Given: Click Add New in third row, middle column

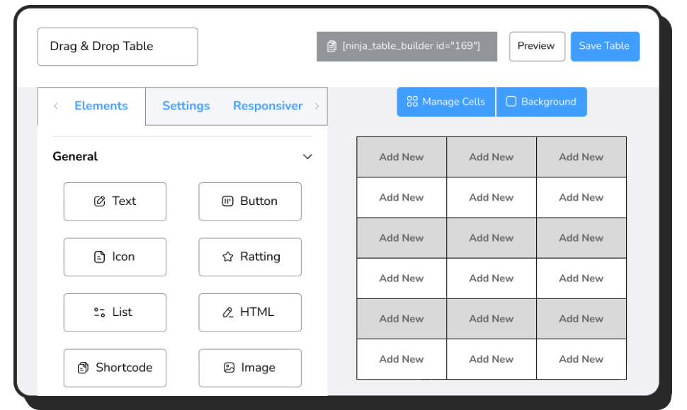Looking at the screenshot, I should coord(491,238).
